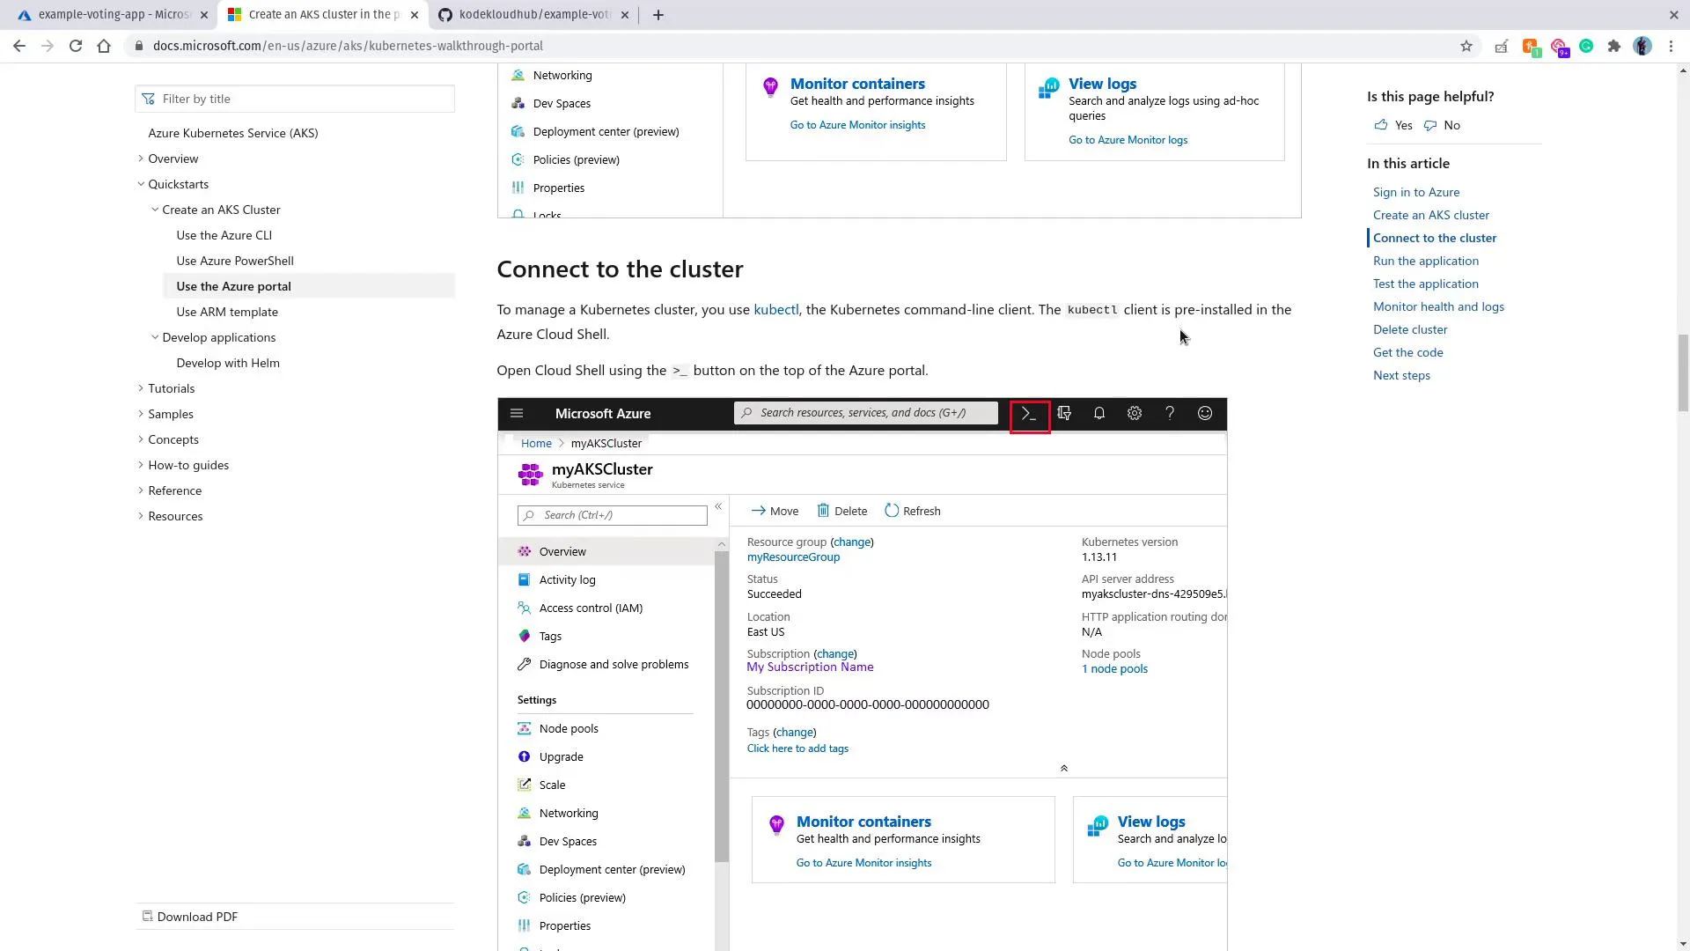The image size is (1690, 951).
Task: Toggle the bookmark star in address bar
Action: pos(1466,46)
